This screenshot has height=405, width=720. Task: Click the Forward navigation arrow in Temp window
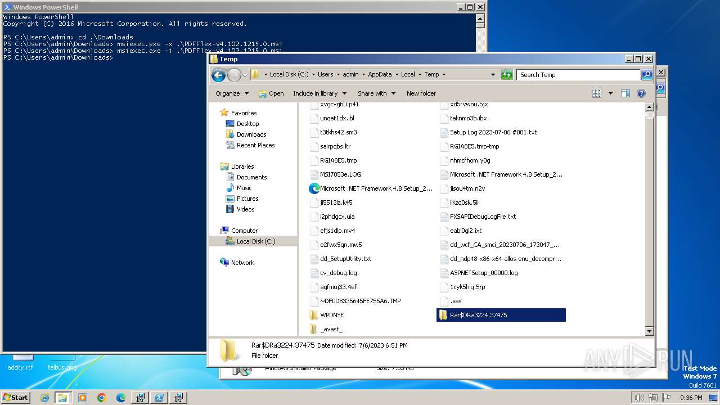tap(234, 75)
